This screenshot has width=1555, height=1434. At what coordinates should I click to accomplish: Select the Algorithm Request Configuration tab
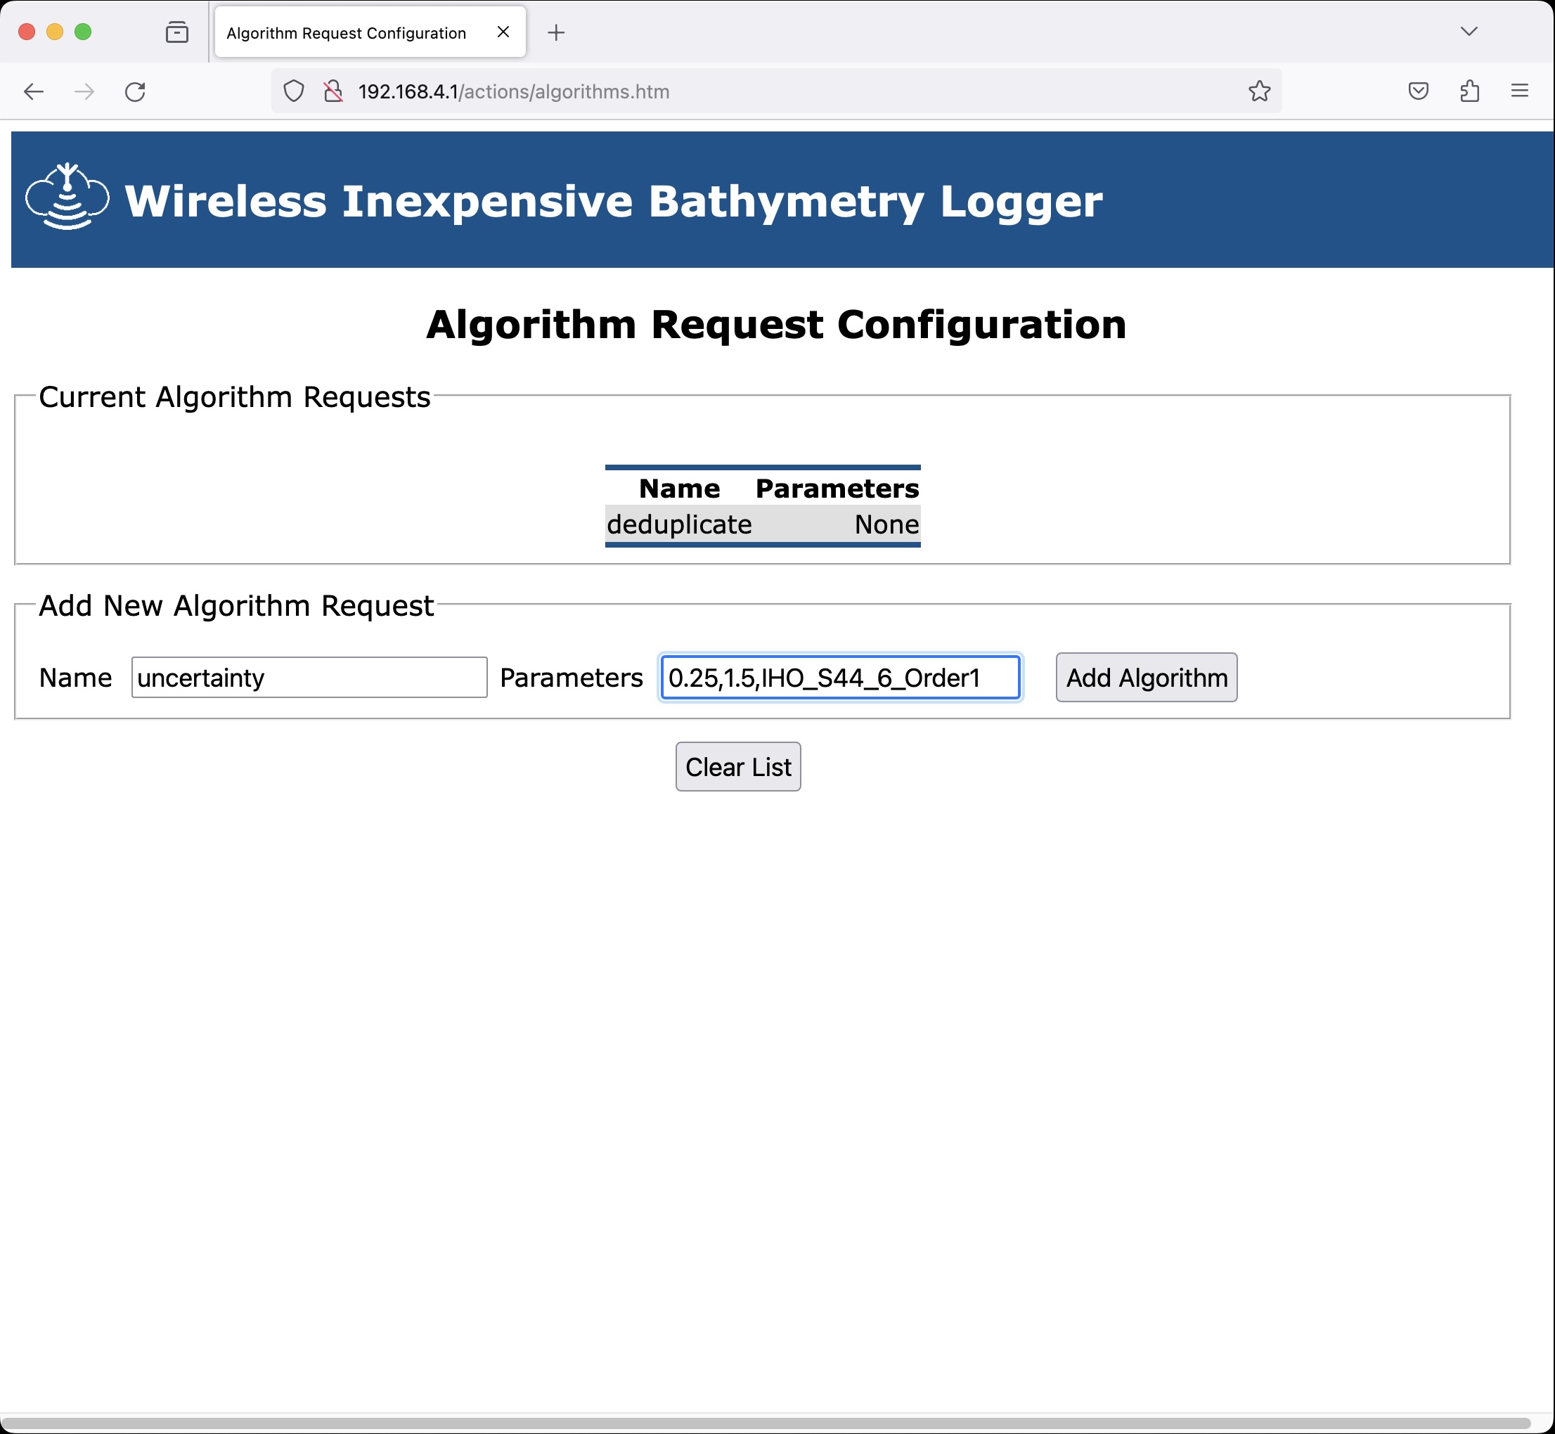click(370, 32)
